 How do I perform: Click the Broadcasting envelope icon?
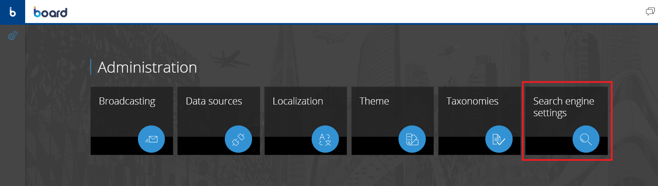tap(151, 139)
